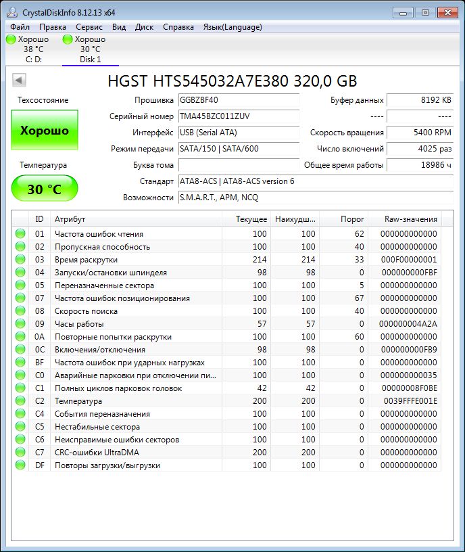
Task: Click the Стандарт field ATA8-ACS
Action: point(316,181)
